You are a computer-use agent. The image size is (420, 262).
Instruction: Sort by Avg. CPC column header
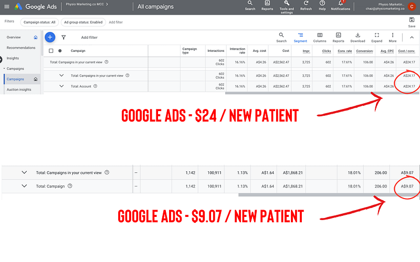(x=387, y=51)
